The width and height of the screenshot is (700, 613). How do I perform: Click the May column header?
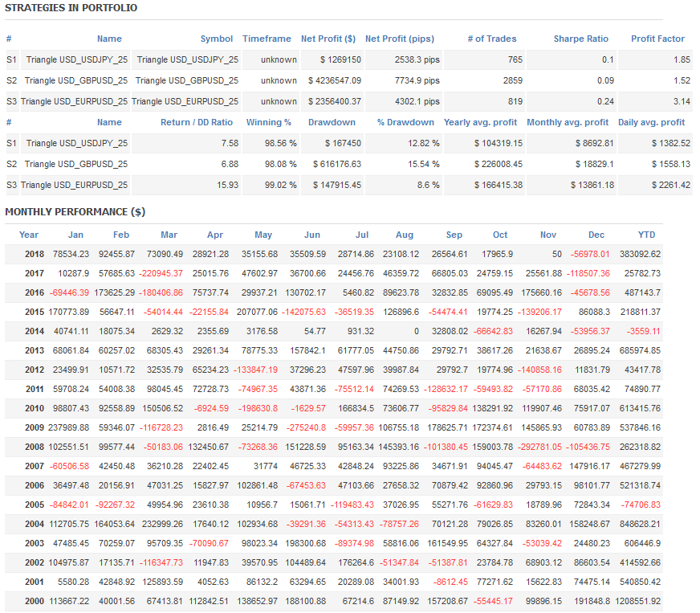pyautogui.click(x=263, y=235)
